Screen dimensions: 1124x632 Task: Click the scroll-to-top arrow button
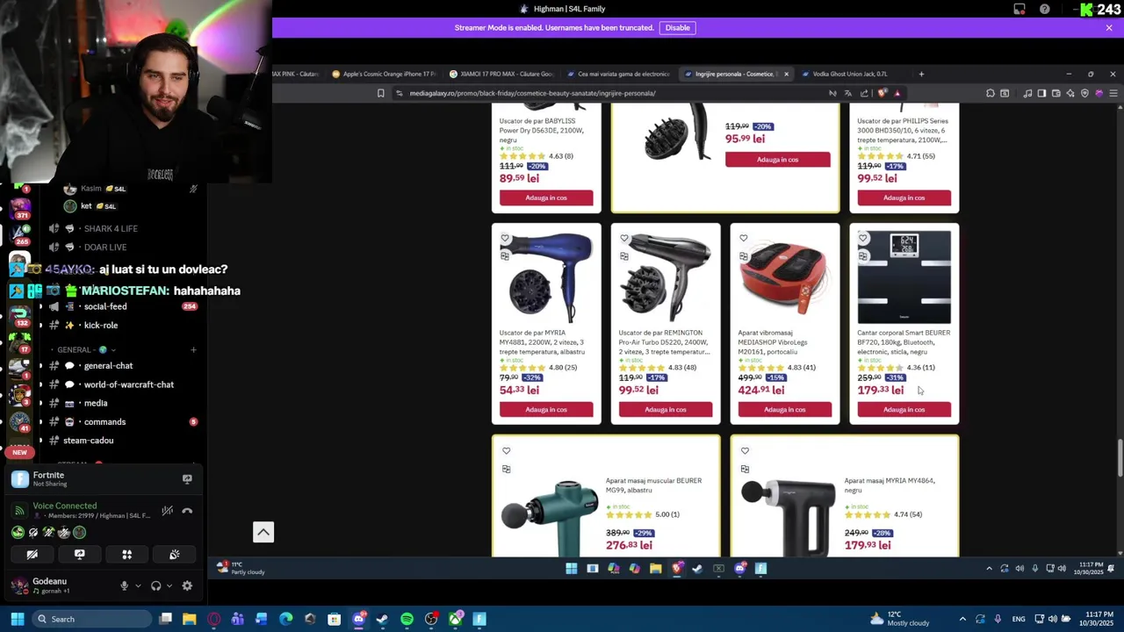point(263,532)
